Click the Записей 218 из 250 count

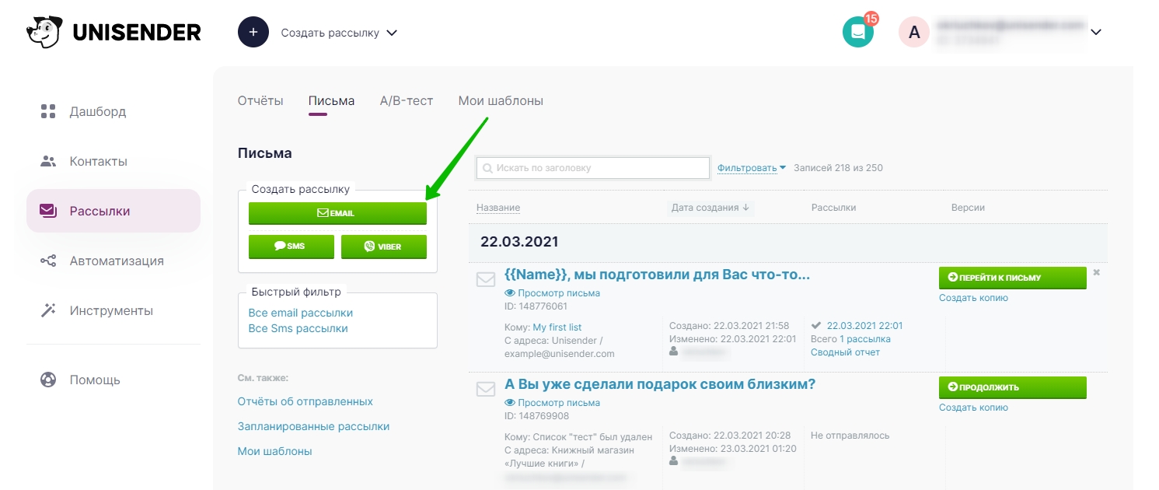tap(838, 168)
